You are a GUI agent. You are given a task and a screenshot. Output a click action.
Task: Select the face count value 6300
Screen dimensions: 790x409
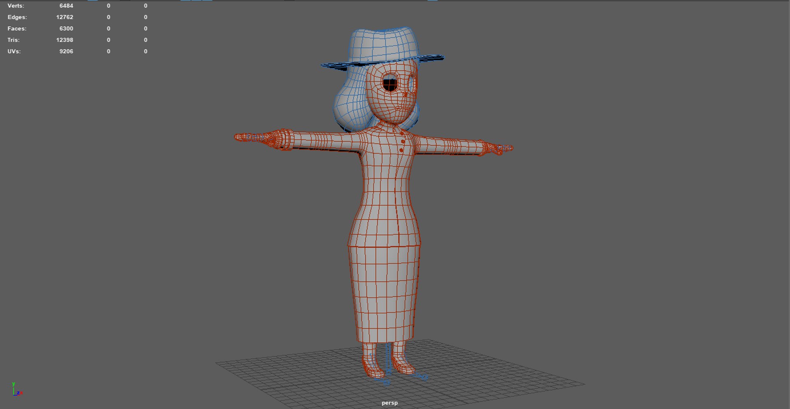tap(66, 28)
